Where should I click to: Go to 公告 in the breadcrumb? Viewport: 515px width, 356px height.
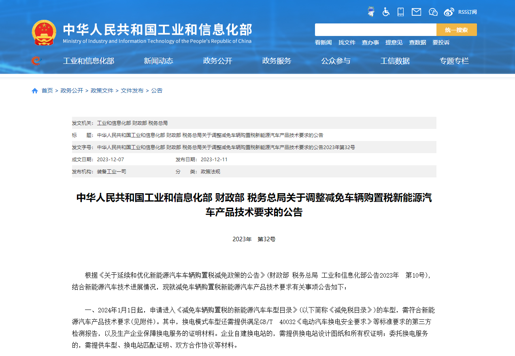click(x=157, y=91)
